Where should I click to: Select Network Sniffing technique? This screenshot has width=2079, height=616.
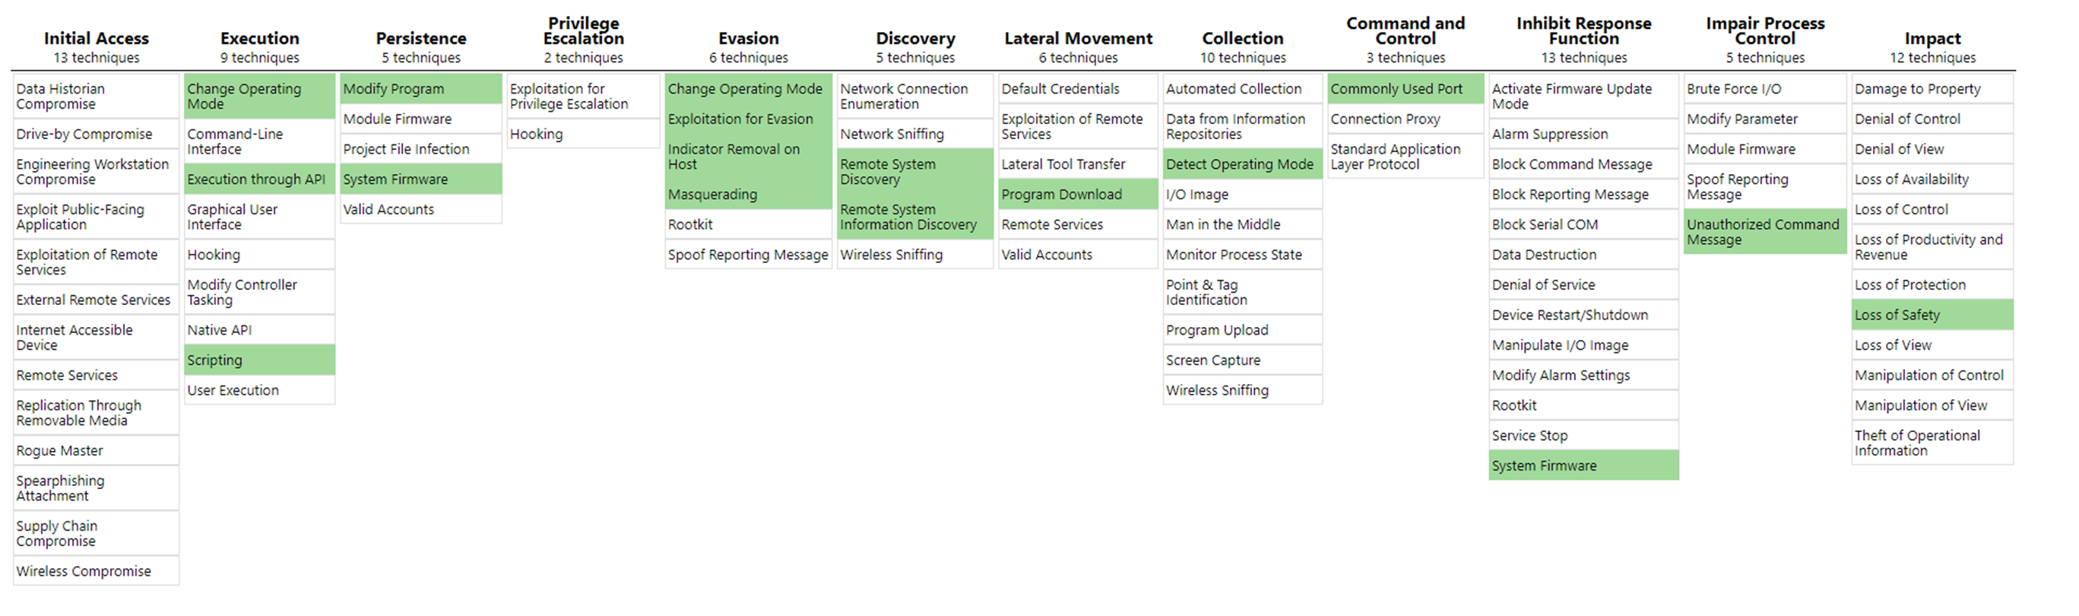pyautogui.click(x=915, y=134)
